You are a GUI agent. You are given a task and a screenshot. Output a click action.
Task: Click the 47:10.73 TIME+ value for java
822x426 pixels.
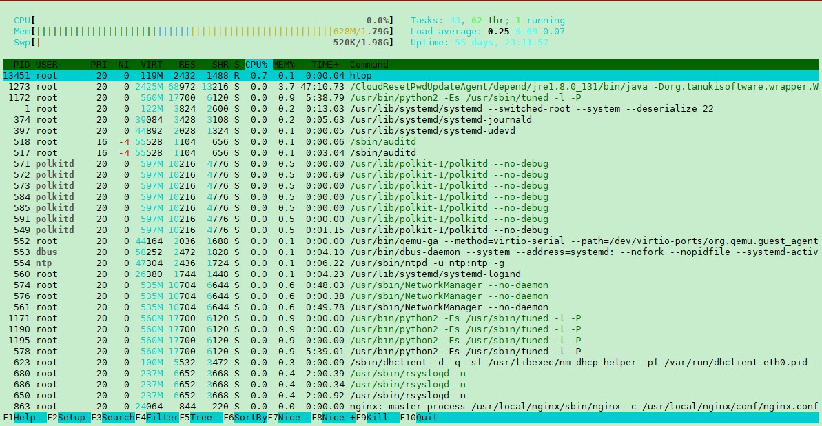[x=322, y=87]
